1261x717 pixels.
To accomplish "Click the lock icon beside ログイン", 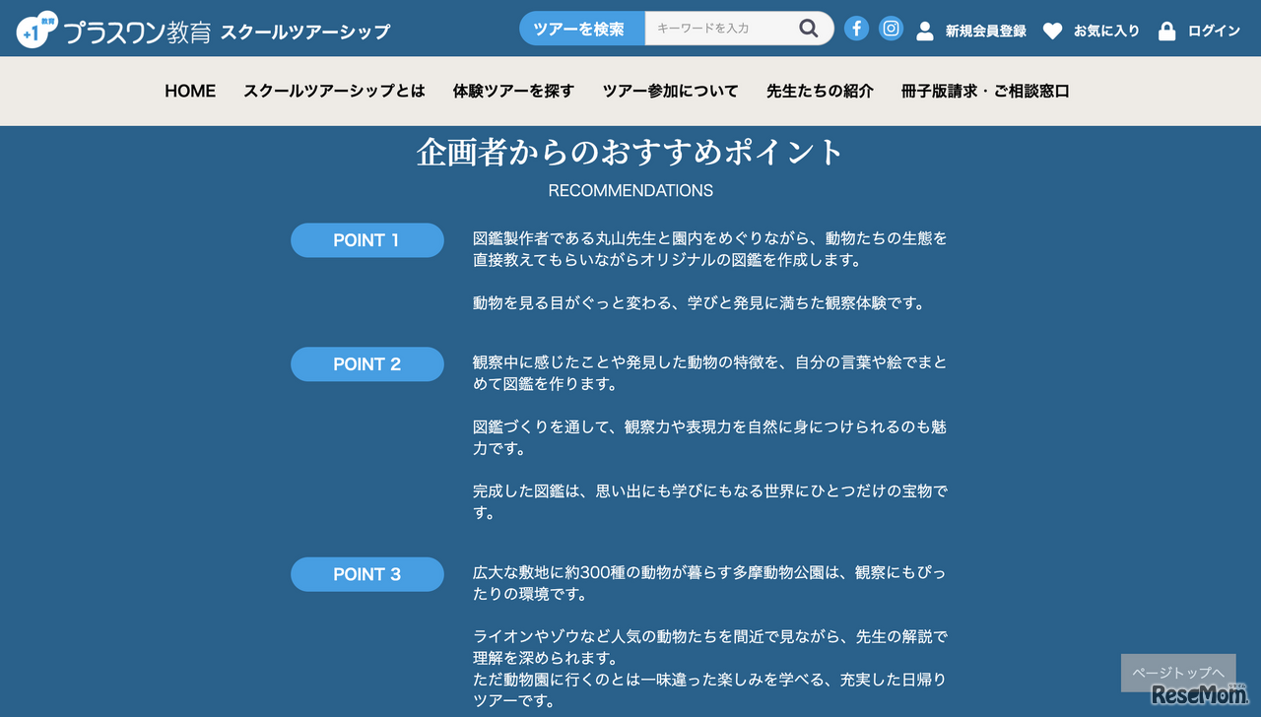I will (1165, 28).
